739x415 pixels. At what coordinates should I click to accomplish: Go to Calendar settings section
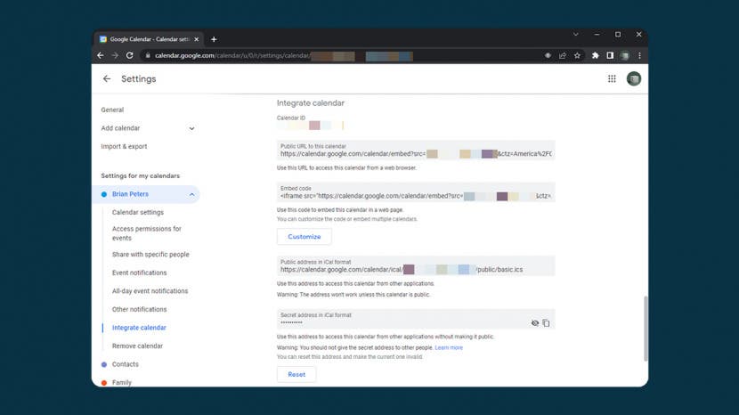click(x=138, y=212)
